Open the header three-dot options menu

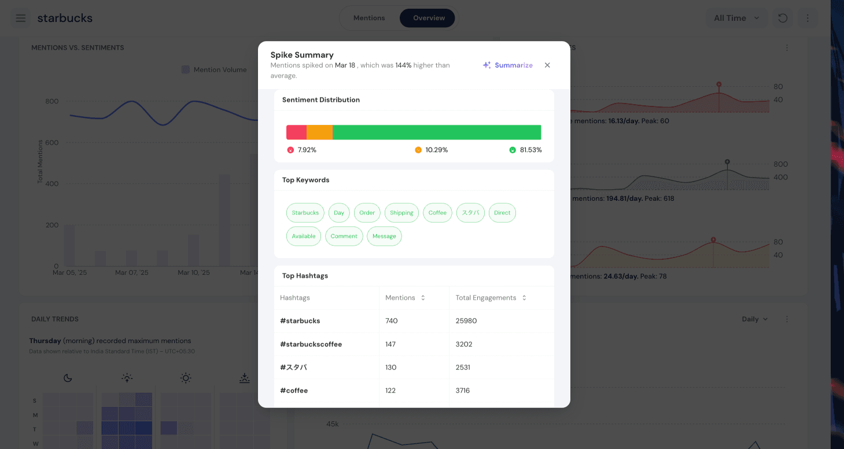808,18
